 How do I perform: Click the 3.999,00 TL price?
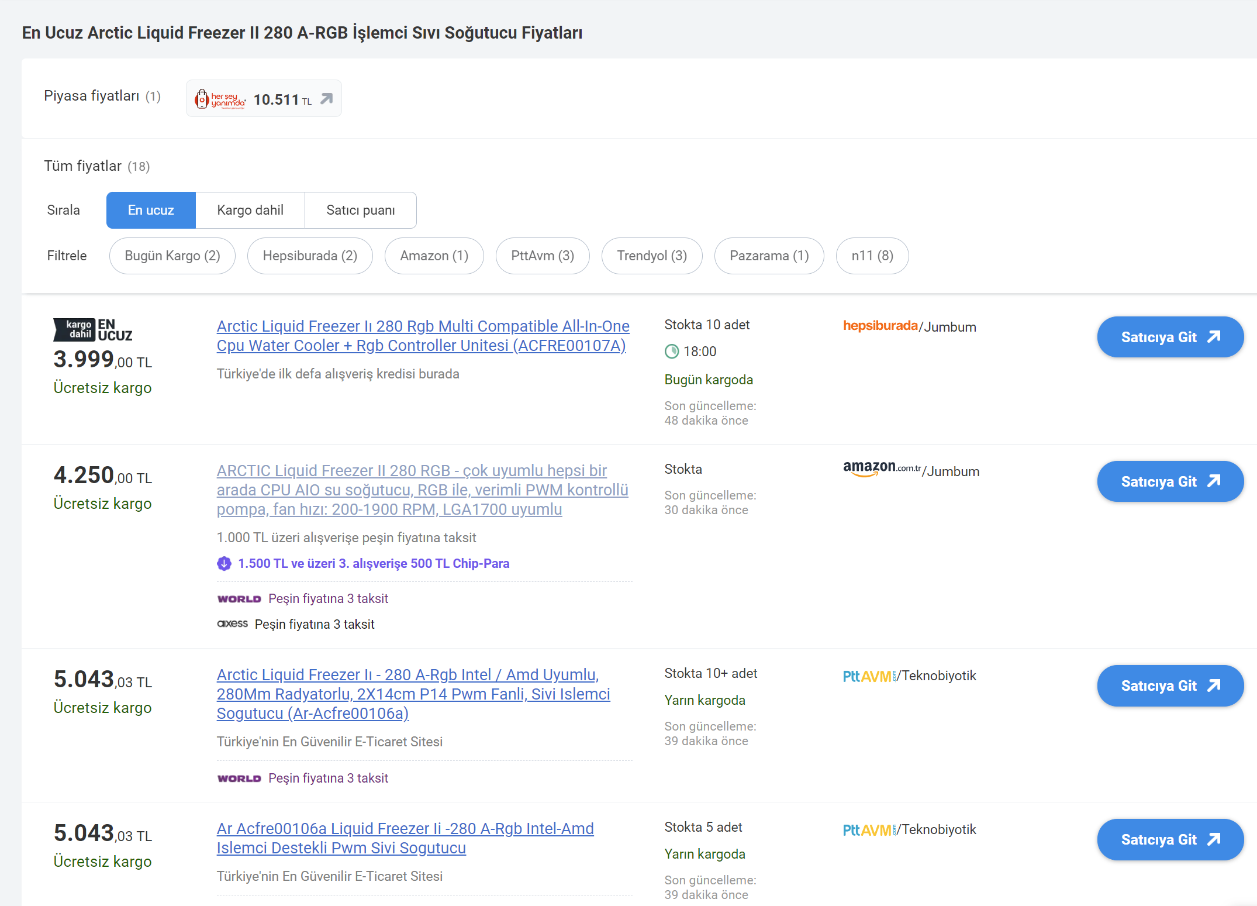click(103, 360)
